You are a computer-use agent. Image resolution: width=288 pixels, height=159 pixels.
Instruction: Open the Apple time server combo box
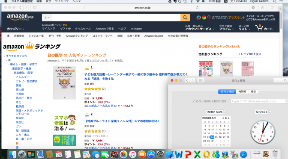click(259, 101)
